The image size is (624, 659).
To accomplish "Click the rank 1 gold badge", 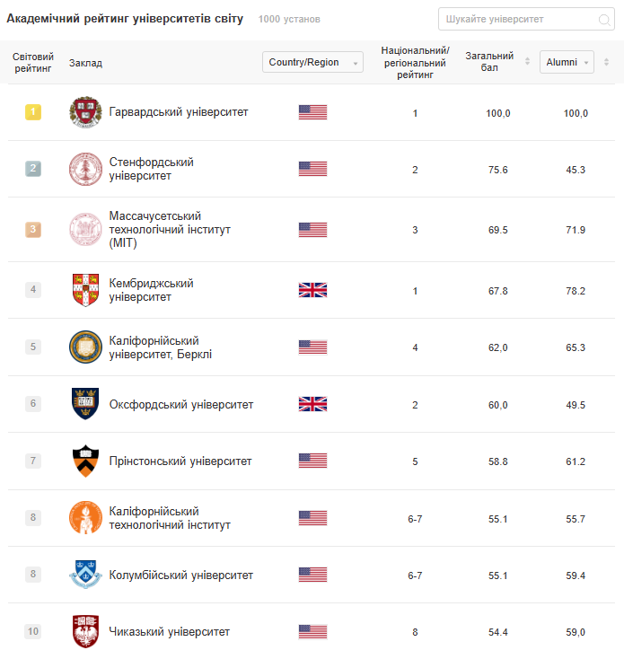I will 33,112.
